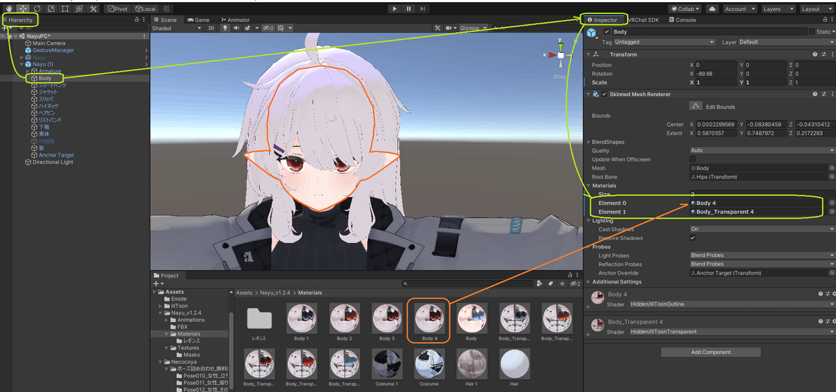The image size is (836, 392).
Task: Open the Cast Shadows dropdown
Action: point(761,229)
